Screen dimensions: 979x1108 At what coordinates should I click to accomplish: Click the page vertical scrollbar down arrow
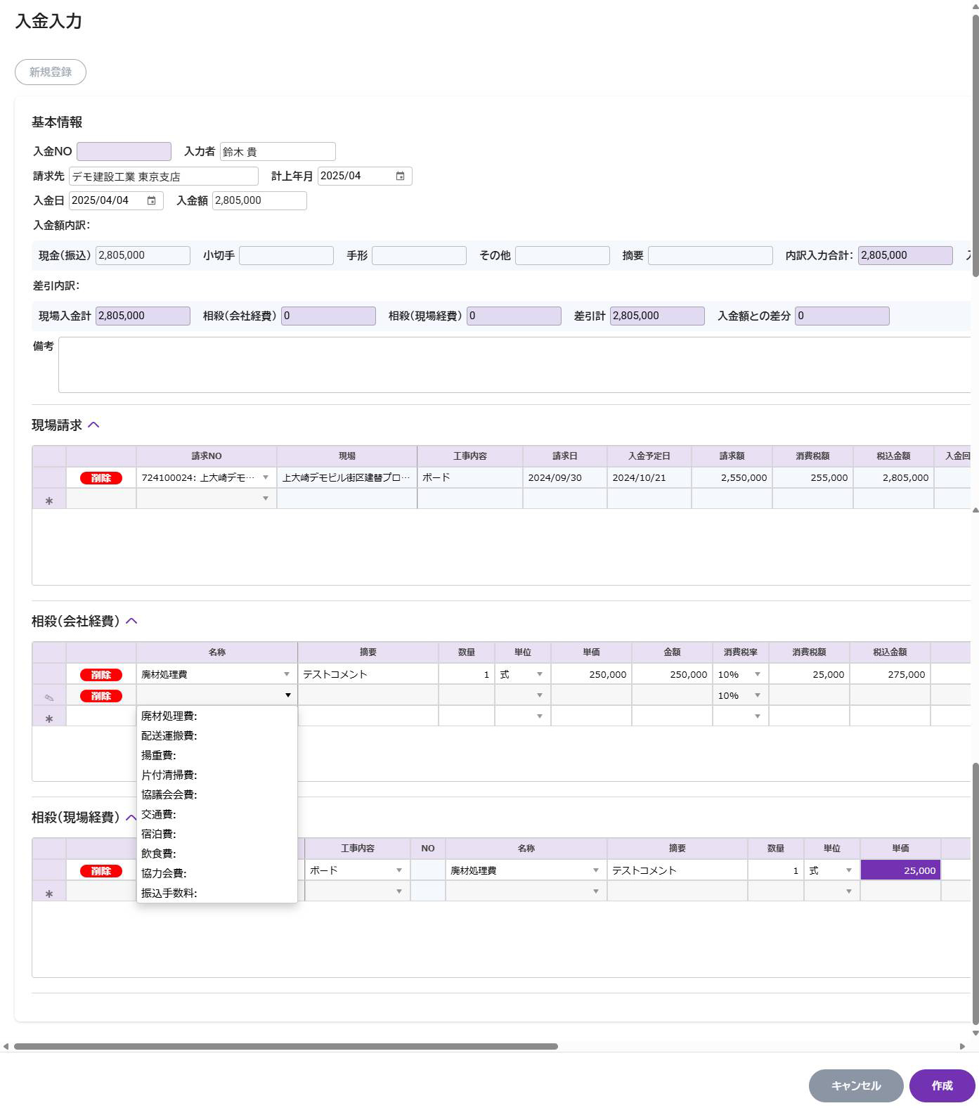tap(975, 1033)
